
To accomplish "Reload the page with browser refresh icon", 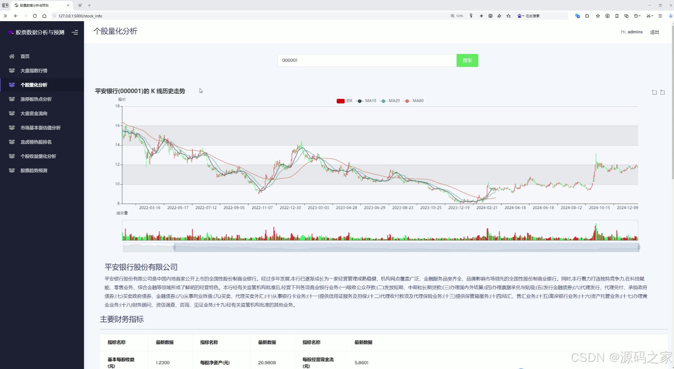I will tap(35, 16).
